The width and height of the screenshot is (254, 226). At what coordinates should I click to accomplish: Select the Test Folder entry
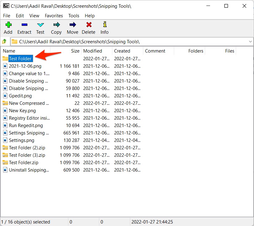pos(20,59)
